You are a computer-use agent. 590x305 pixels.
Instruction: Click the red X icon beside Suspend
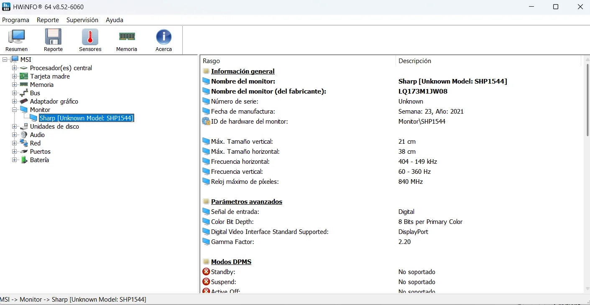coord(206,282)
